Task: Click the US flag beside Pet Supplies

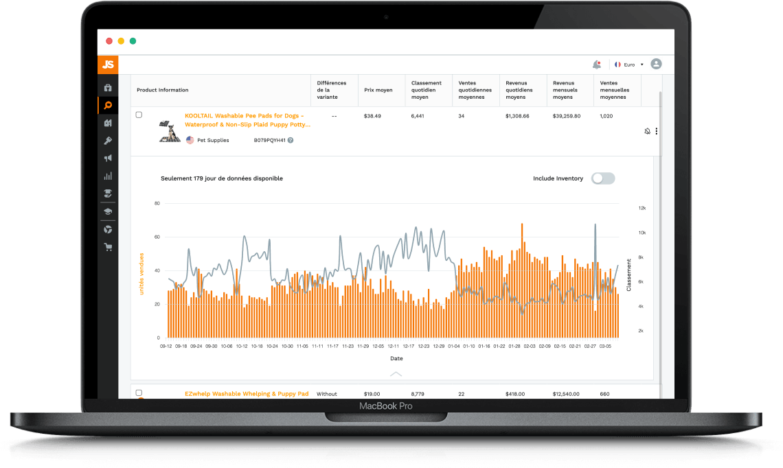Action: coord(190,140)
